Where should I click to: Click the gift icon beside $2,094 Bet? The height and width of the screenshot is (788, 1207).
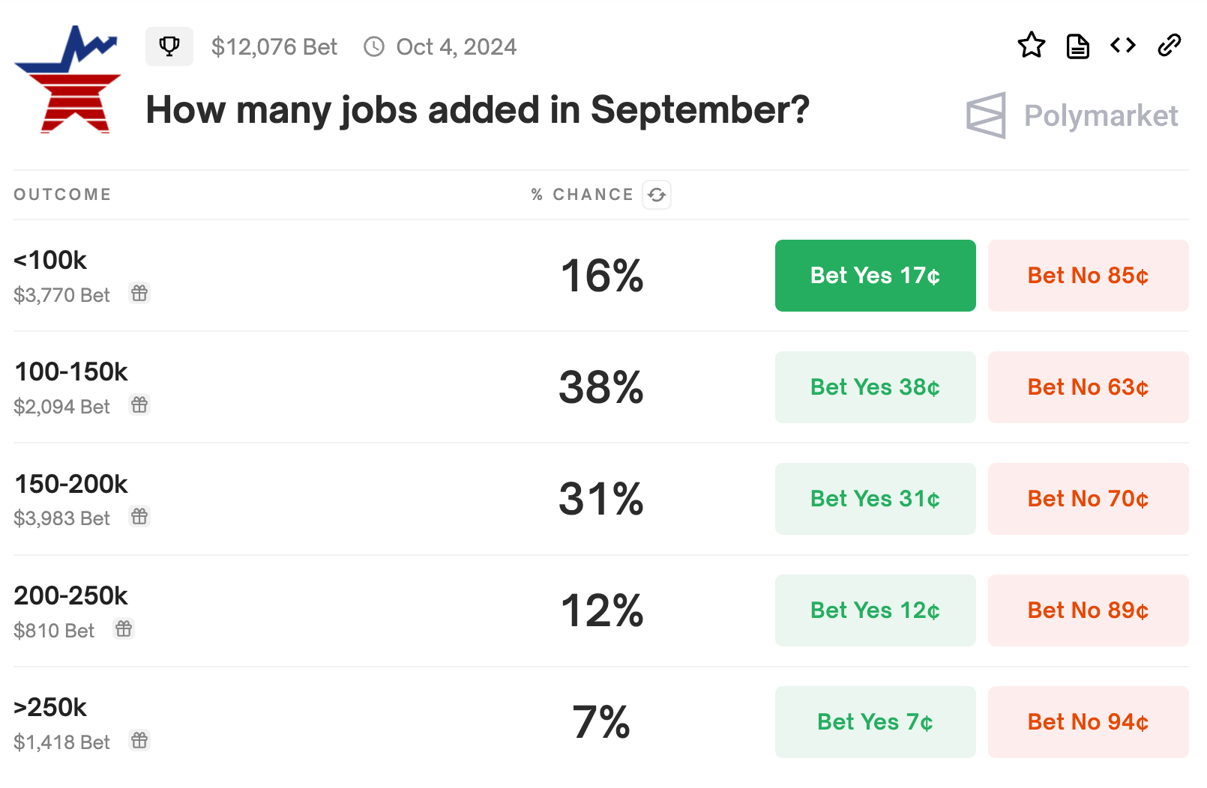coord(139,405)
